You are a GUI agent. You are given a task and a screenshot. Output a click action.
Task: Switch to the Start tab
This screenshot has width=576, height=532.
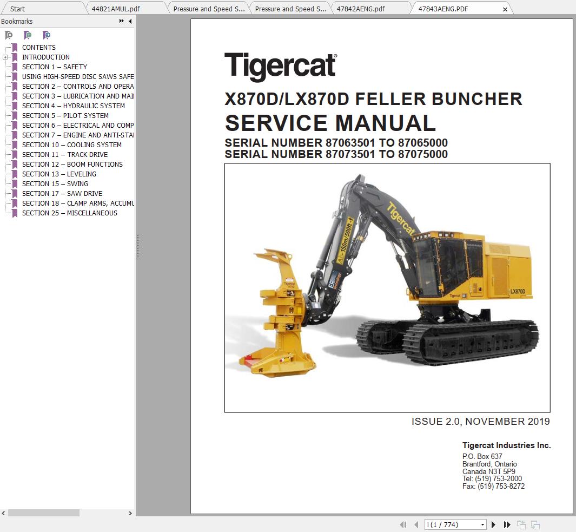pos(17,9)
